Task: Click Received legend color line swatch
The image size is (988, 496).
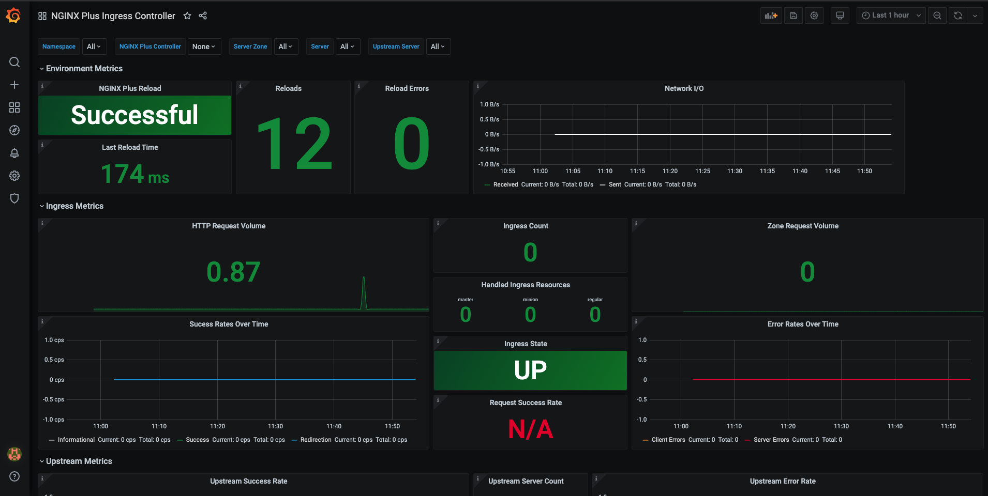Action: (487, 184)
